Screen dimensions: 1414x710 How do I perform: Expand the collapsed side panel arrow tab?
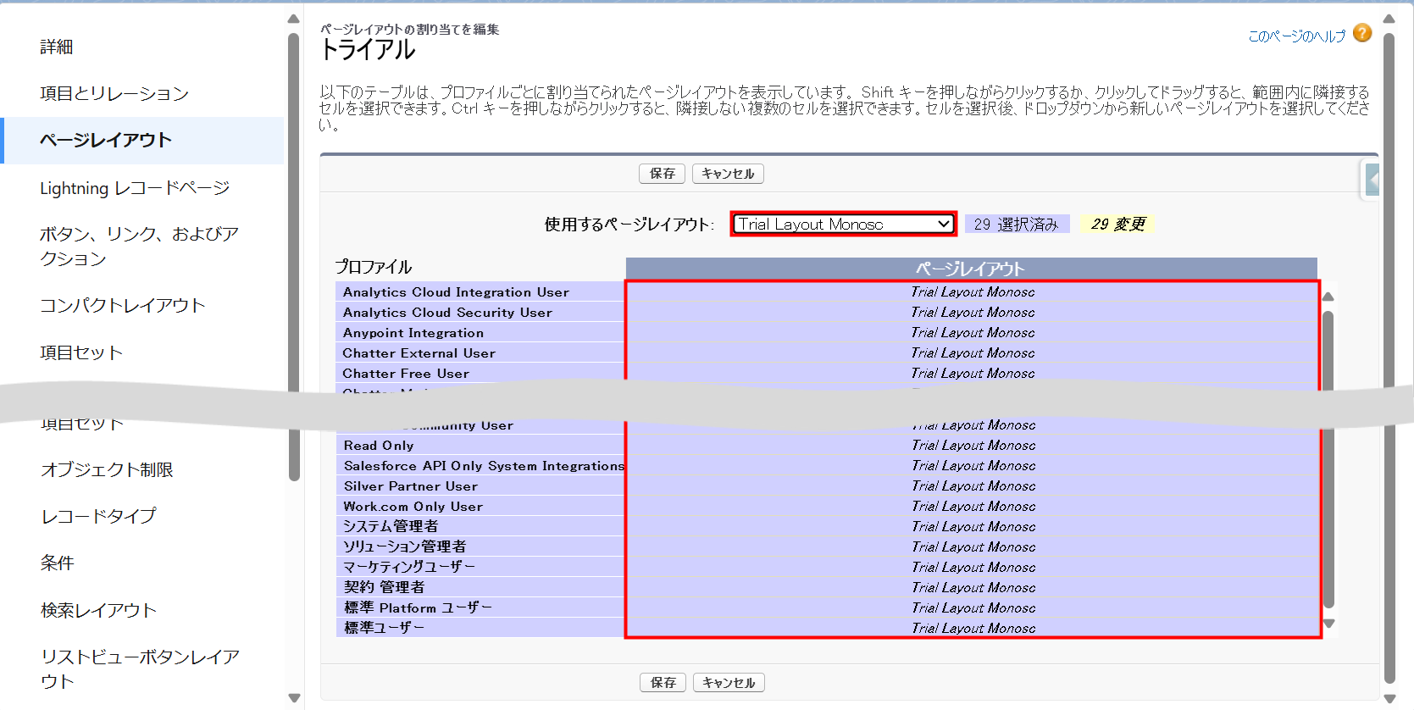[x=1372, y=180]
